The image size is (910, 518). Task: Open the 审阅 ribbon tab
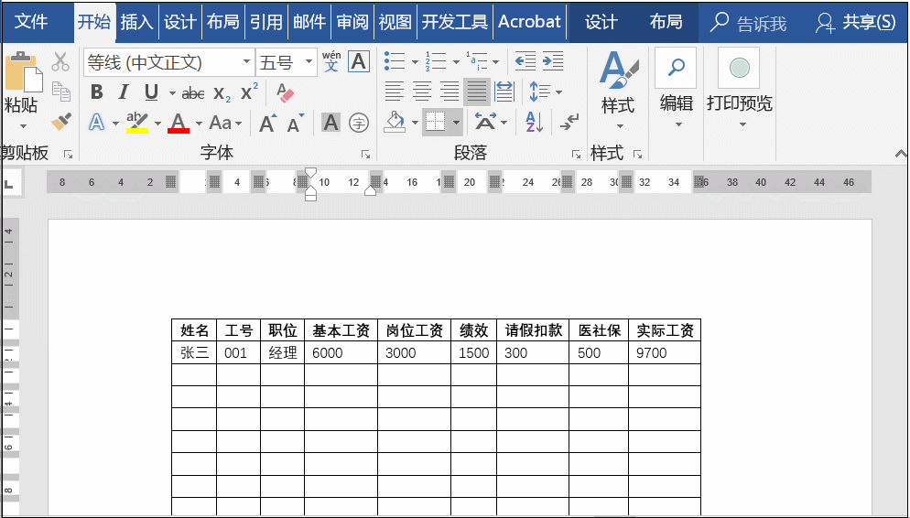[352, 21]
